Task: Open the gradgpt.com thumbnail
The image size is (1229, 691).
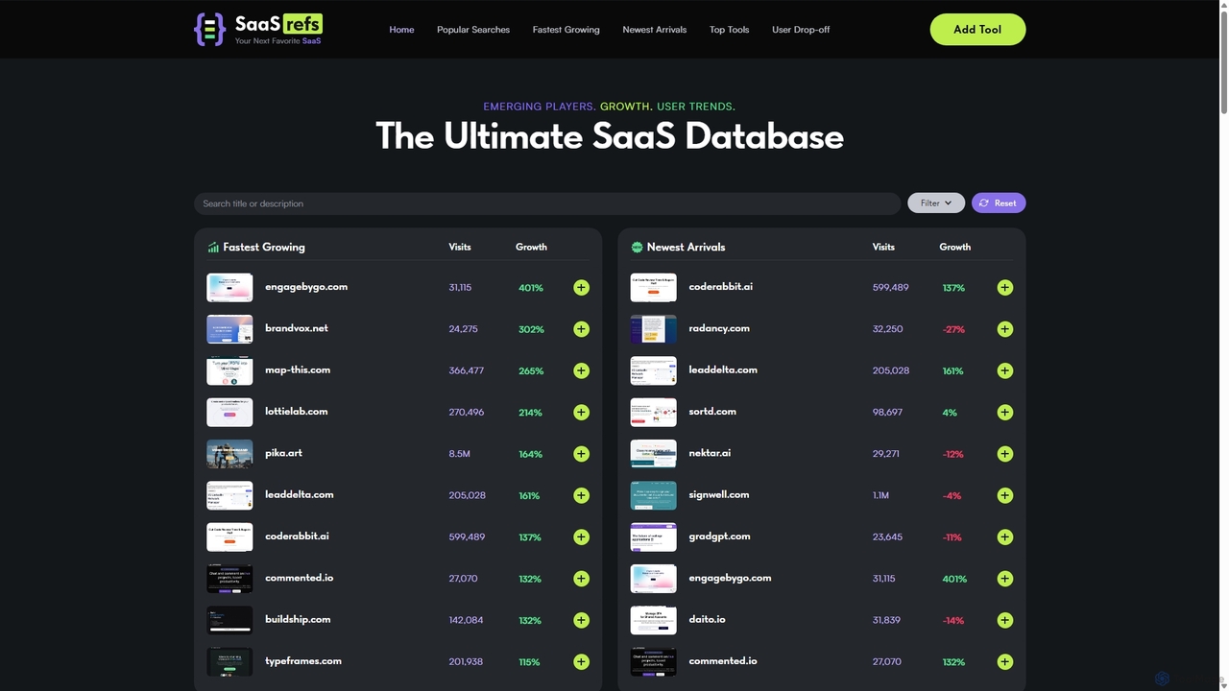Action: click(x=654, y=537)
